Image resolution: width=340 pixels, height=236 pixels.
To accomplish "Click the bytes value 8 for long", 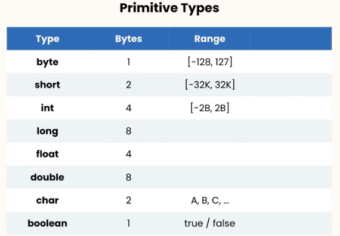I will 129,131.
